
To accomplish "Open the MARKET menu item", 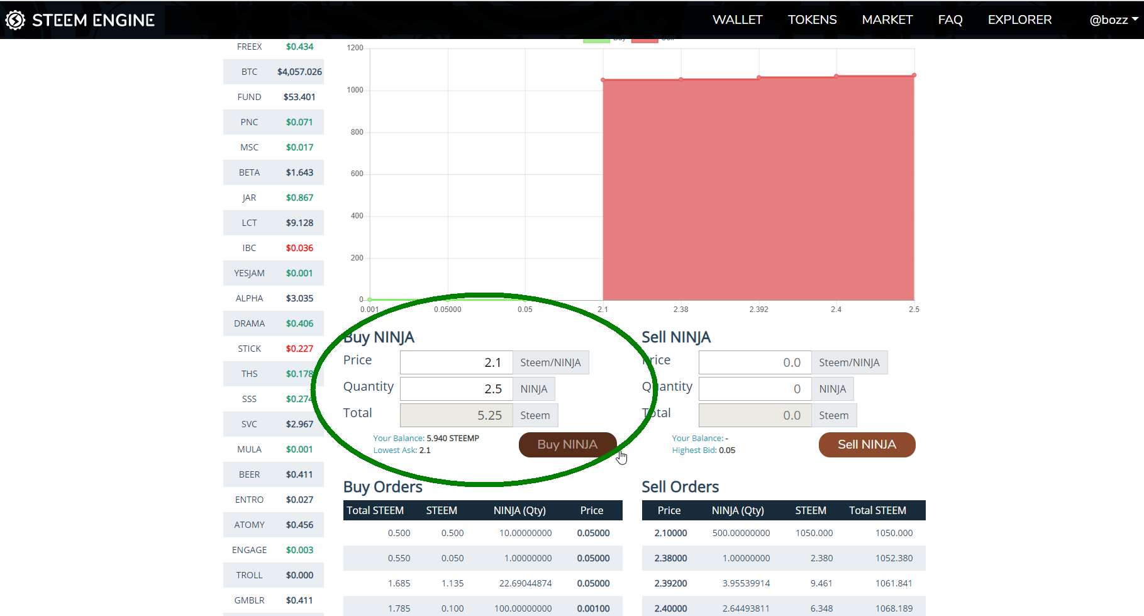I will [887, 20].
